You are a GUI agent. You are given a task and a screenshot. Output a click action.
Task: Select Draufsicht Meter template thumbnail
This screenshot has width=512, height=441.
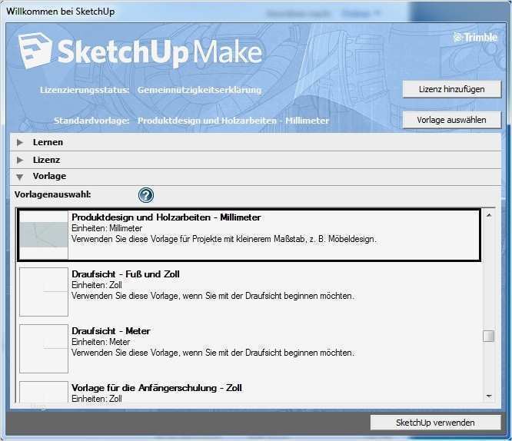click(x=44, y=349)
